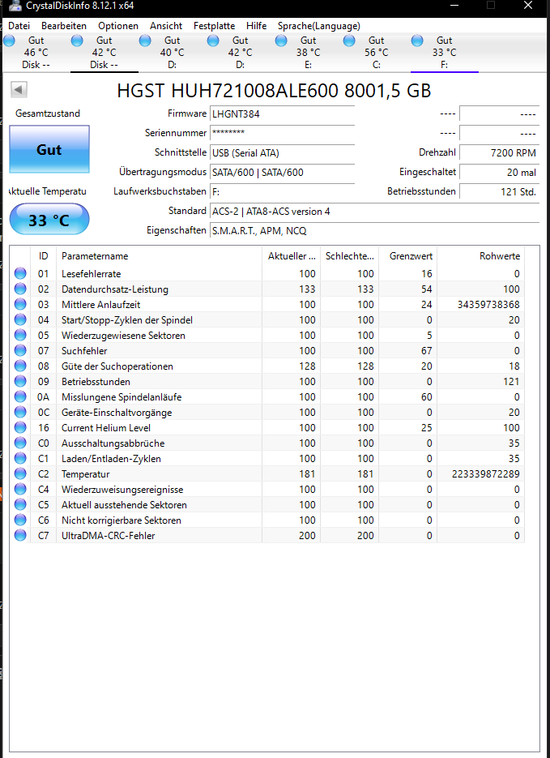Open the Optionen menu

pyautogui.click(x=118, y=26)
